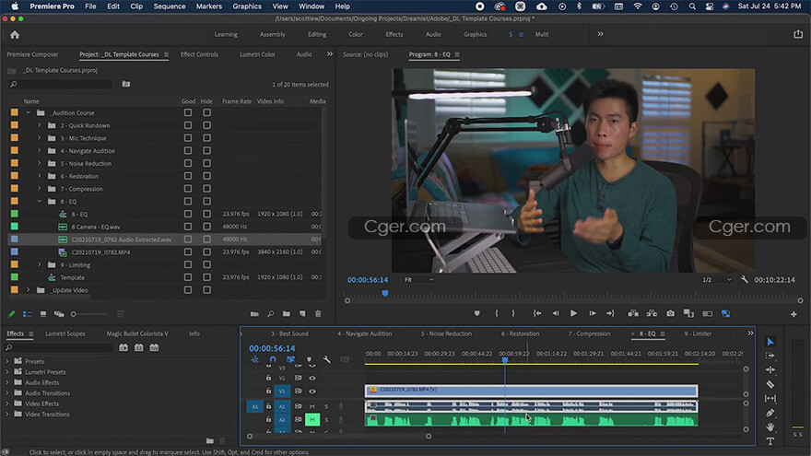This screenshot has height=456, width=811.
Task: Toggle insert sequences as nests
Action: click(x=255, y=359)
